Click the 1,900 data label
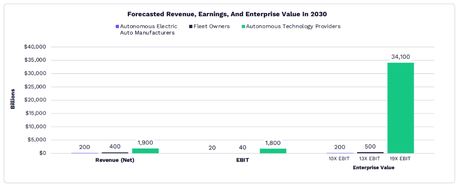Screen dimensions: 463x185 pyautogui.click(x=145, y=143)
